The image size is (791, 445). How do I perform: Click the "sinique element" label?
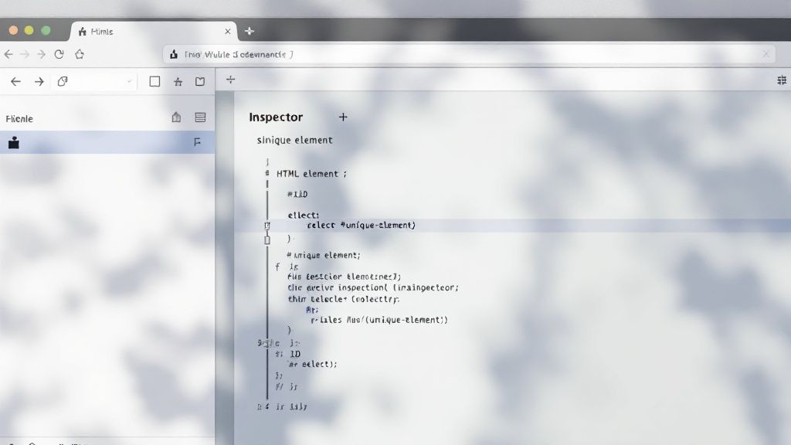[294, 141]
